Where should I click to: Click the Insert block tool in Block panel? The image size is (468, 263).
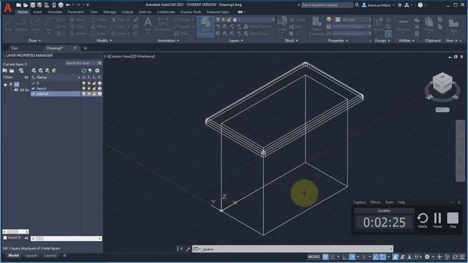coord(282,24)
